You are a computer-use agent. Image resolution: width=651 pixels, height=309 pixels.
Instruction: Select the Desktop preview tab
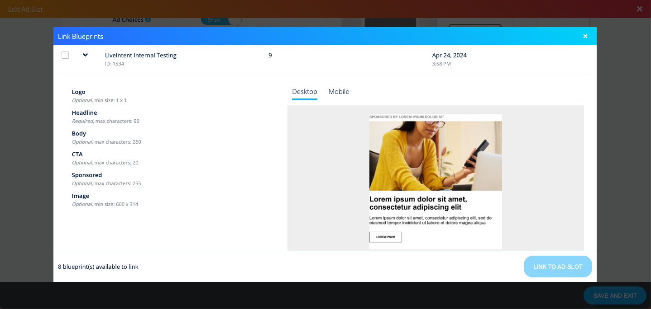point(304,92)
